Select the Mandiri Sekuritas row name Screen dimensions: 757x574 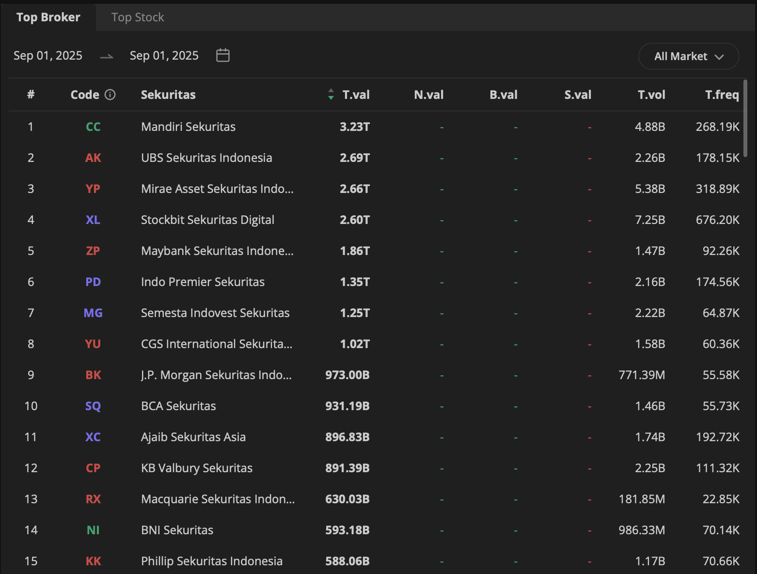pos(188,127)
